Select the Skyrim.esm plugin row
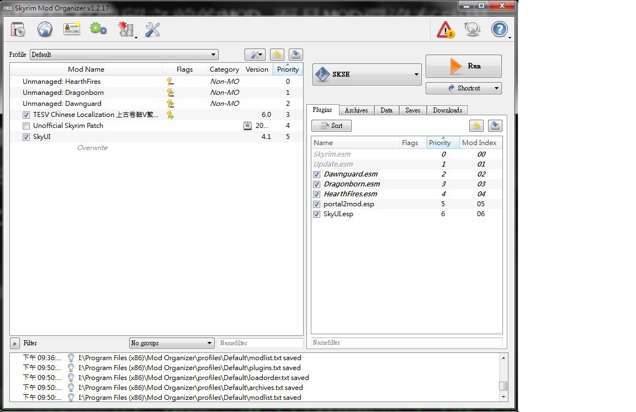The image size is (636, 412). [x=407, y=154]
